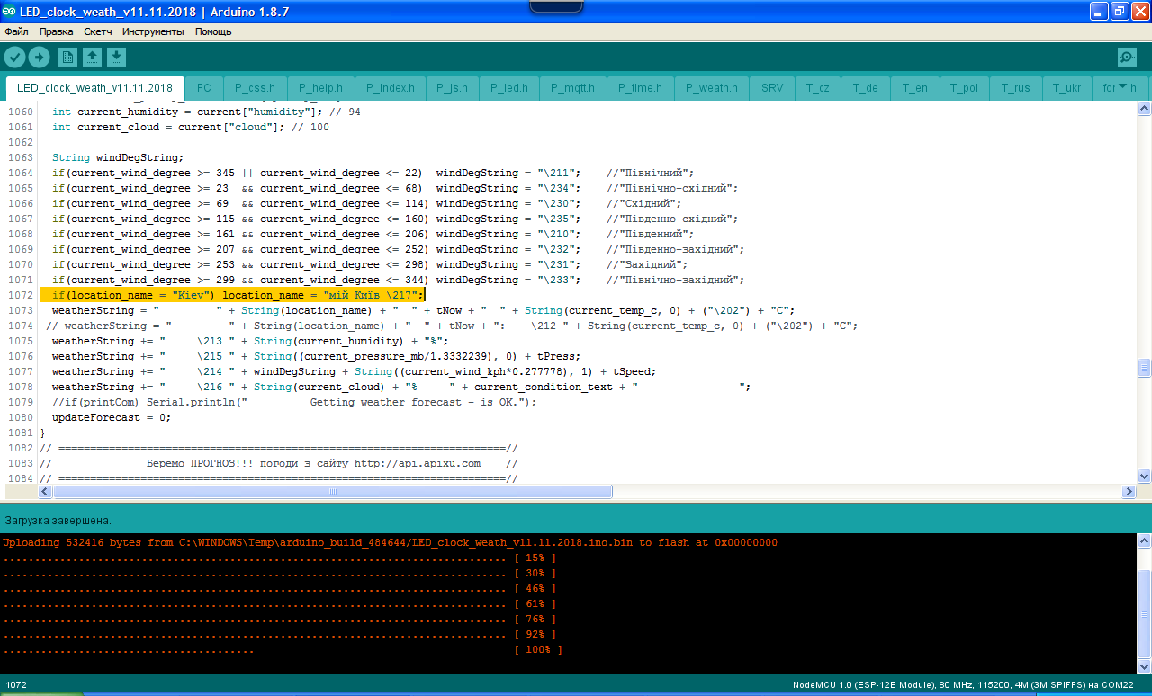Open the tab list dropdown arrow
Screen dimensions: 1152x696
[1122, 87]
